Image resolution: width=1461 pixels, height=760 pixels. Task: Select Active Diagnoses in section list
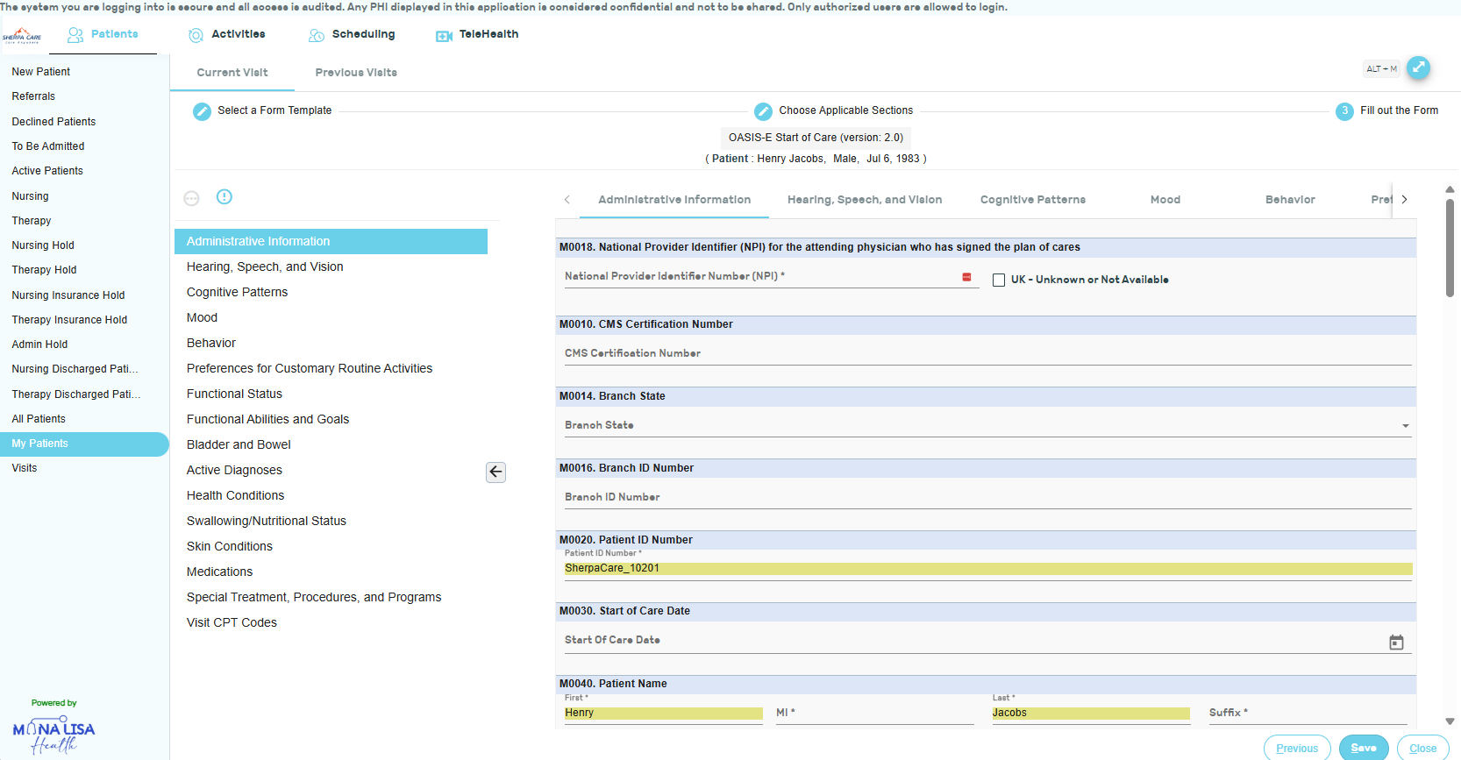point(234,471)
